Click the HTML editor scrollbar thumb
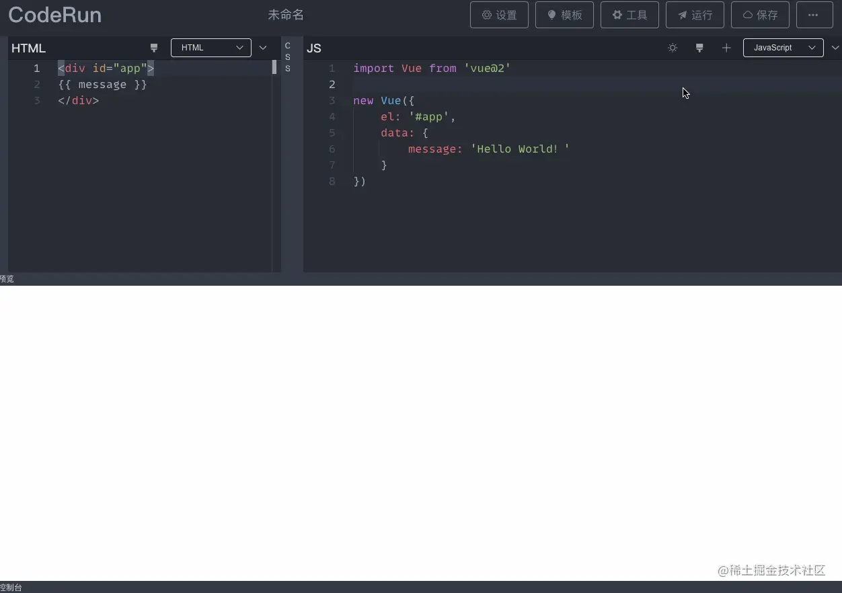 (274, 67)
